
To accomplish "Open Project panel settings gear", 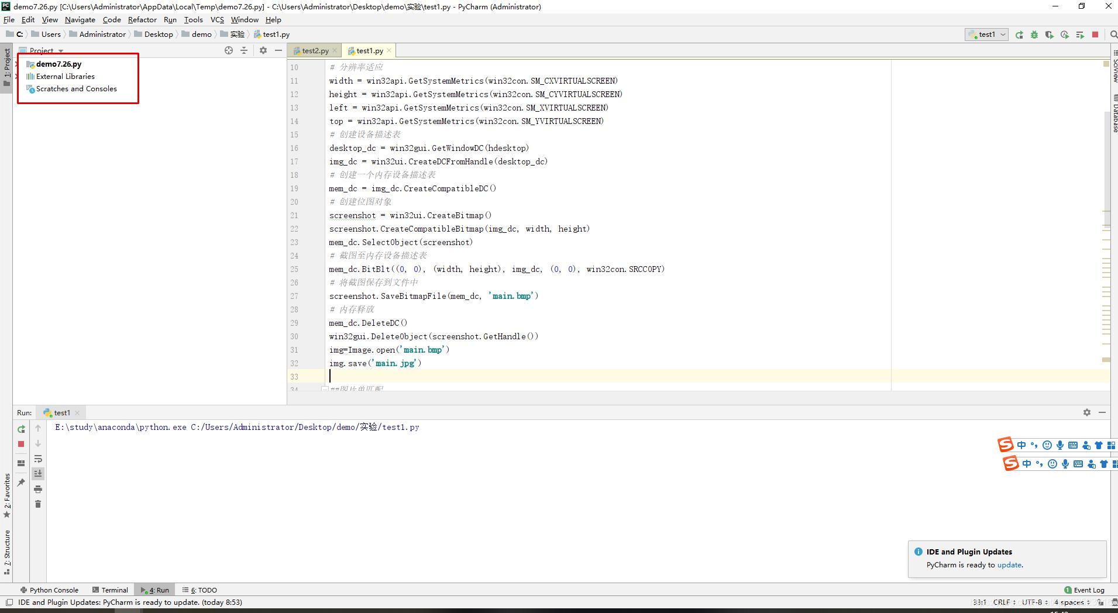I will point(263,50).
